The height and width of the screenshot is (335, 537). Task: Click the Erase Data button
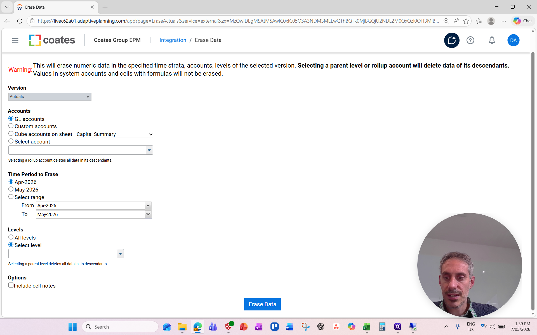[x=262, y=304]
